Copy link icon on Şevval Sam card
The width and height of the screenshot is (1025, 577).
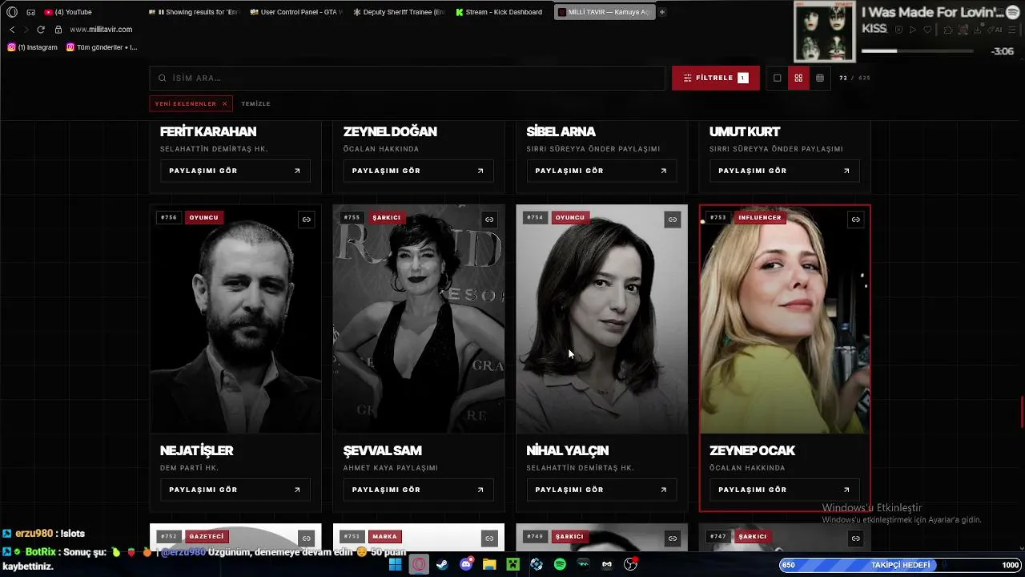coord(489,220)
